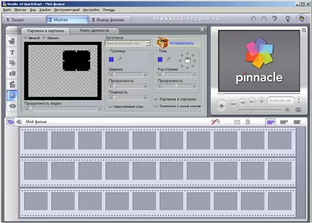Switch to Timeline view

[x=284, y=122]
